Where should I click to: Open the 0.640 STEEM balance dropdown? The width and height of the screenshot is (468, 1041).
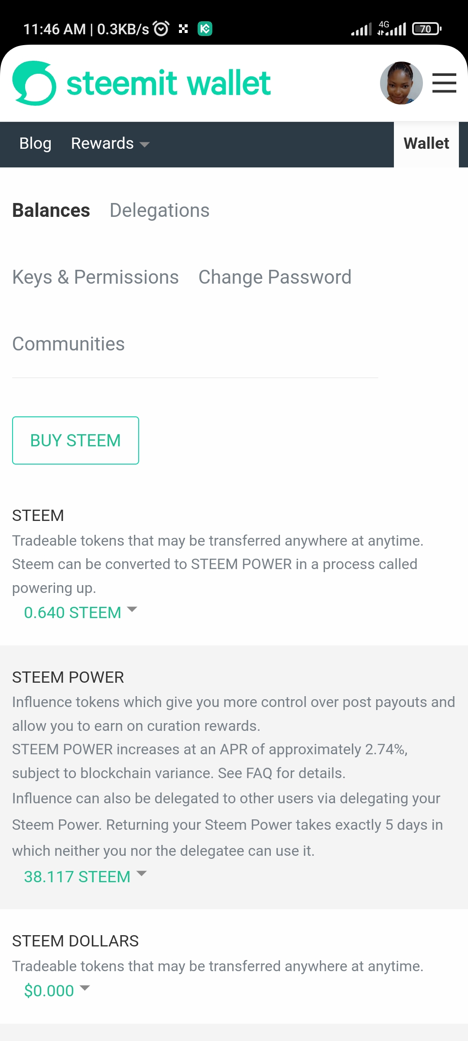pos(81,612)
